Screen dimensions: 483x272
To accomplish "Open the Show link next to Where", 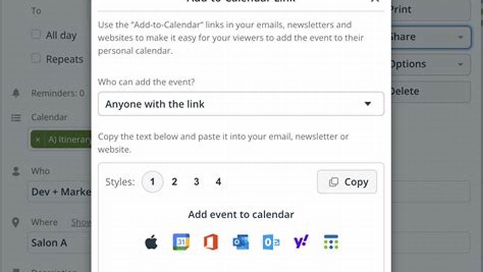I will point(80,223).
